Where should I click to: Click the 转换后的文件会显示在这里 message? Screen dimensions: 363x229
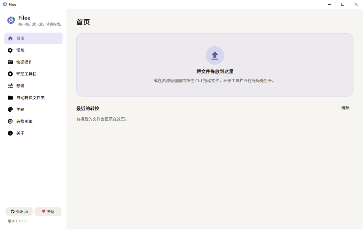tap(102, 119)
